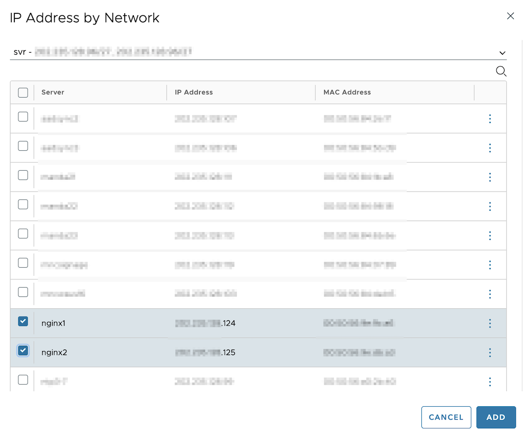
Task: Sort by the Server column header
Action: [53, 92]
